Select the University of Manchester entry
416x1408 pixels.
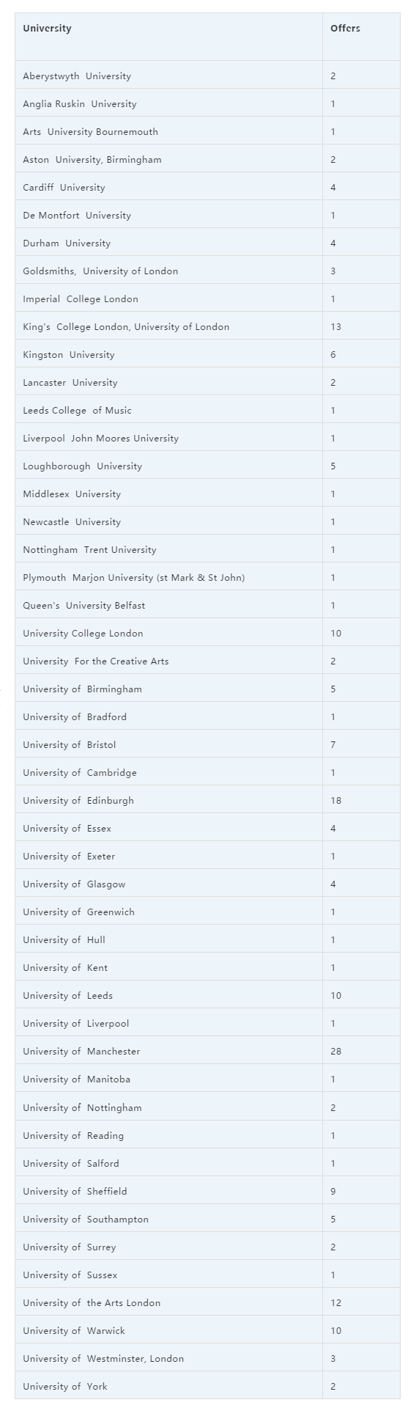[81, 1052]
